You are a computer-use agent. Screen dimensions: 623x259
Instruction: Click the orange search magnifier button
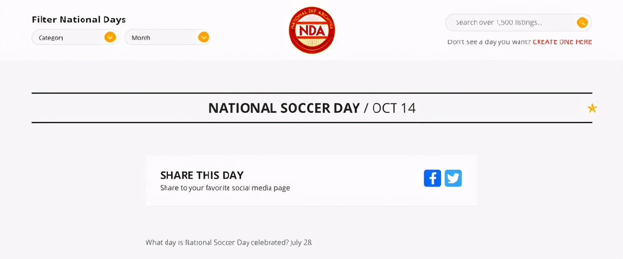coord(582,23)
